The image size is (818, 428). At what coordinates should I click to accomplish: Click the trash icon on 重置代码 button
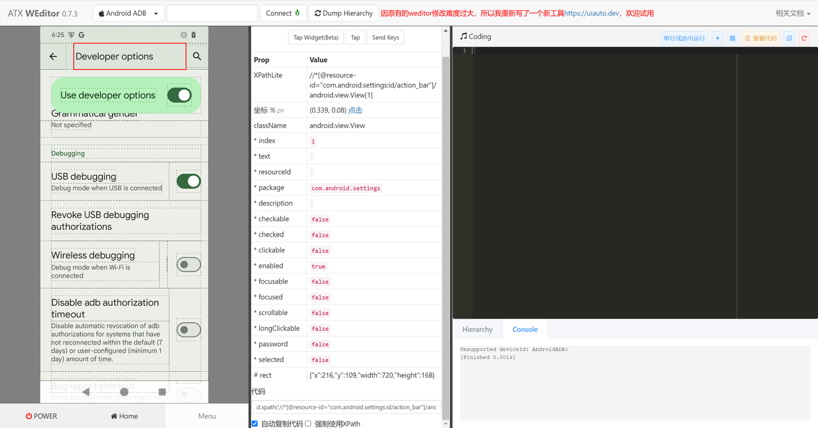(x=747, y=38)
